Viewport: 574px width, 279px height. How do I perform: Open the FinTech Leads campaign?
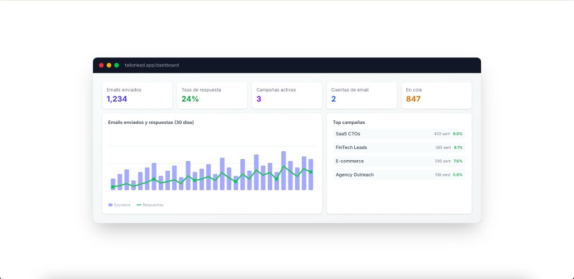(x=399, y=147)
